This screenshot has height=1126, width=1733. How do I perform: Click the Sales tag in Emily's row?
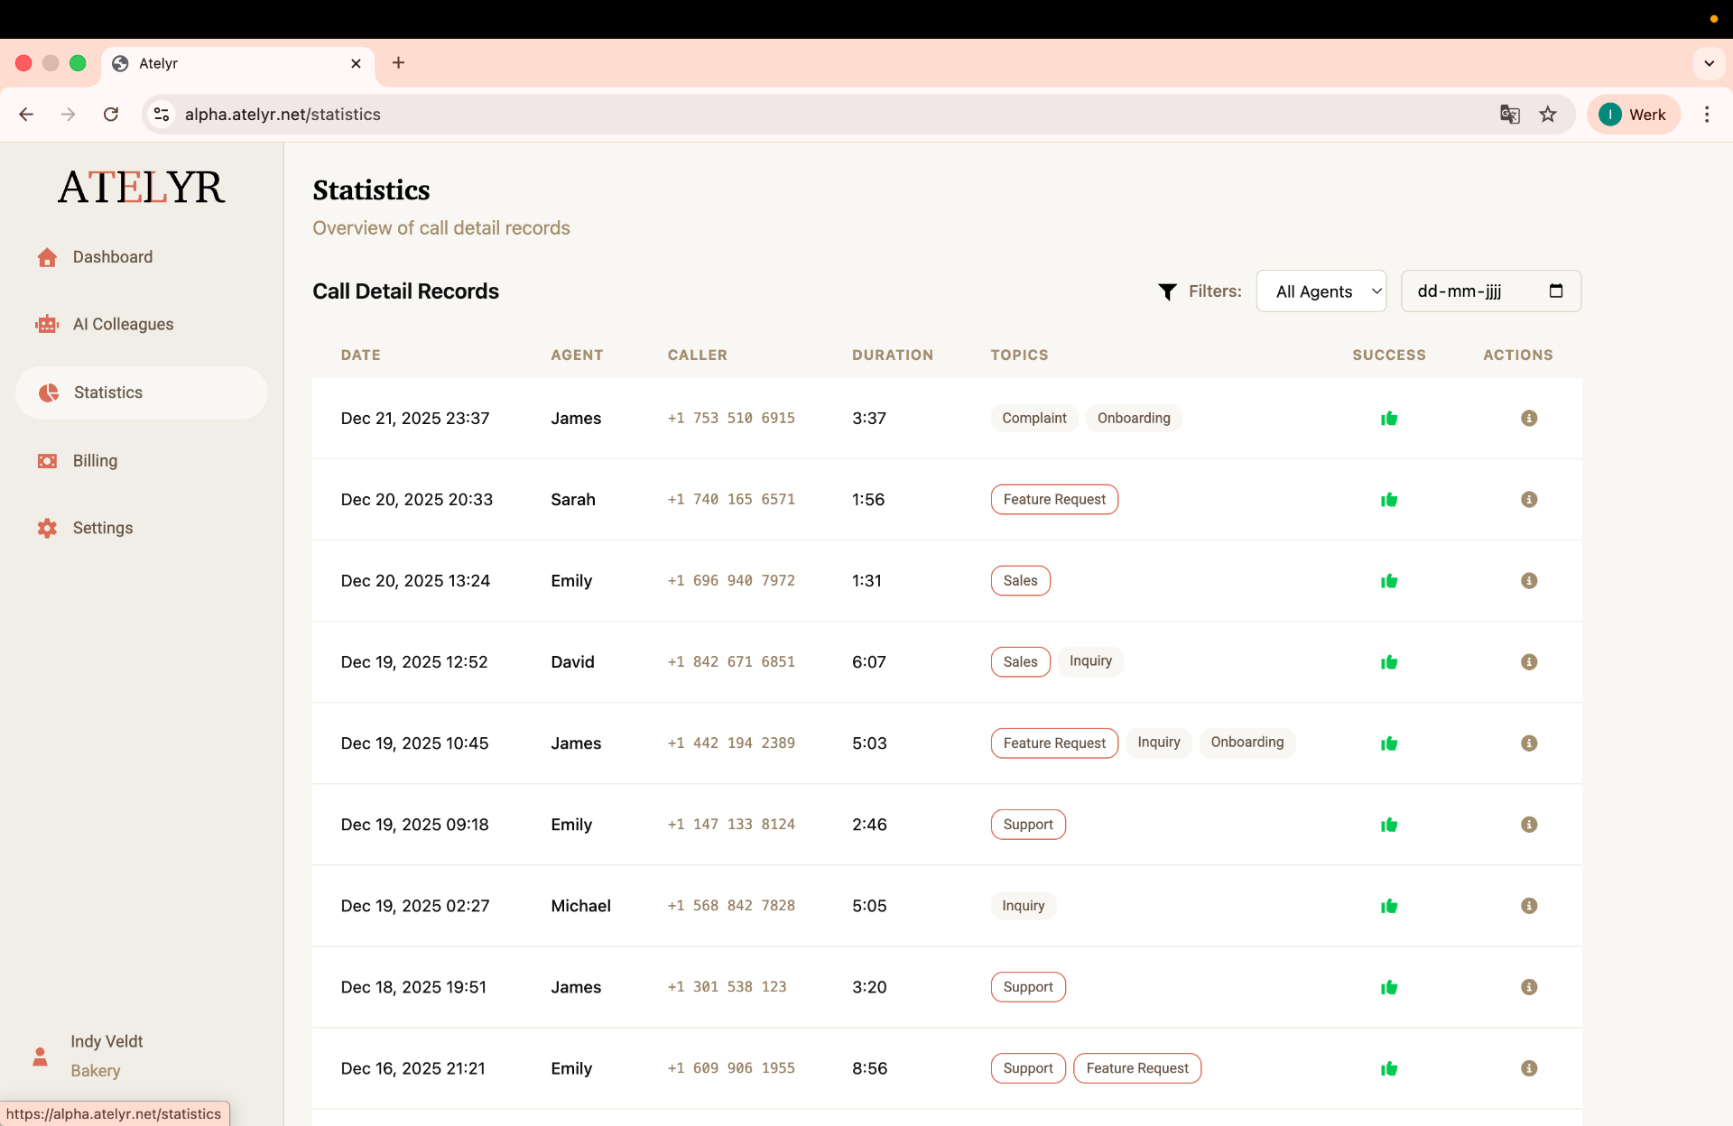tap(1021, 581)
